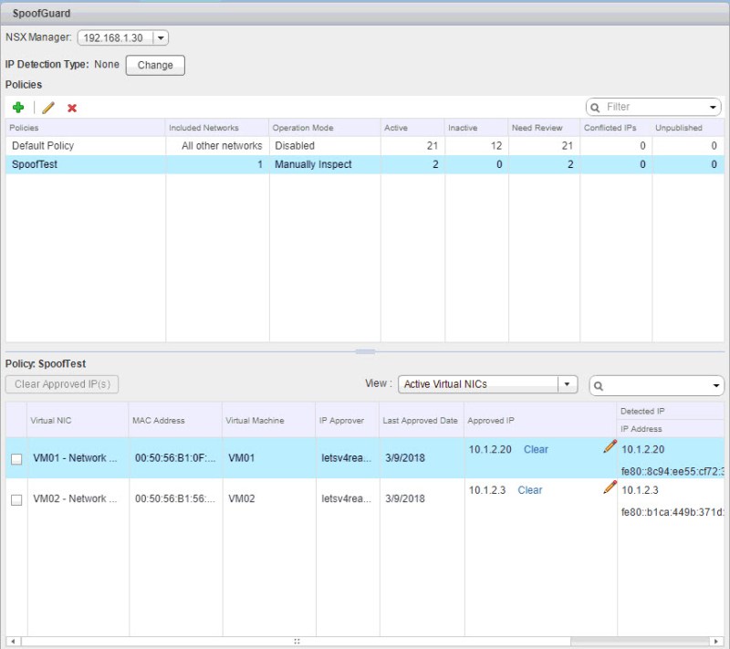Click the magnifier icon in the Filter box
The height and width of the screenshot is (649, 730).
point(596,108)
